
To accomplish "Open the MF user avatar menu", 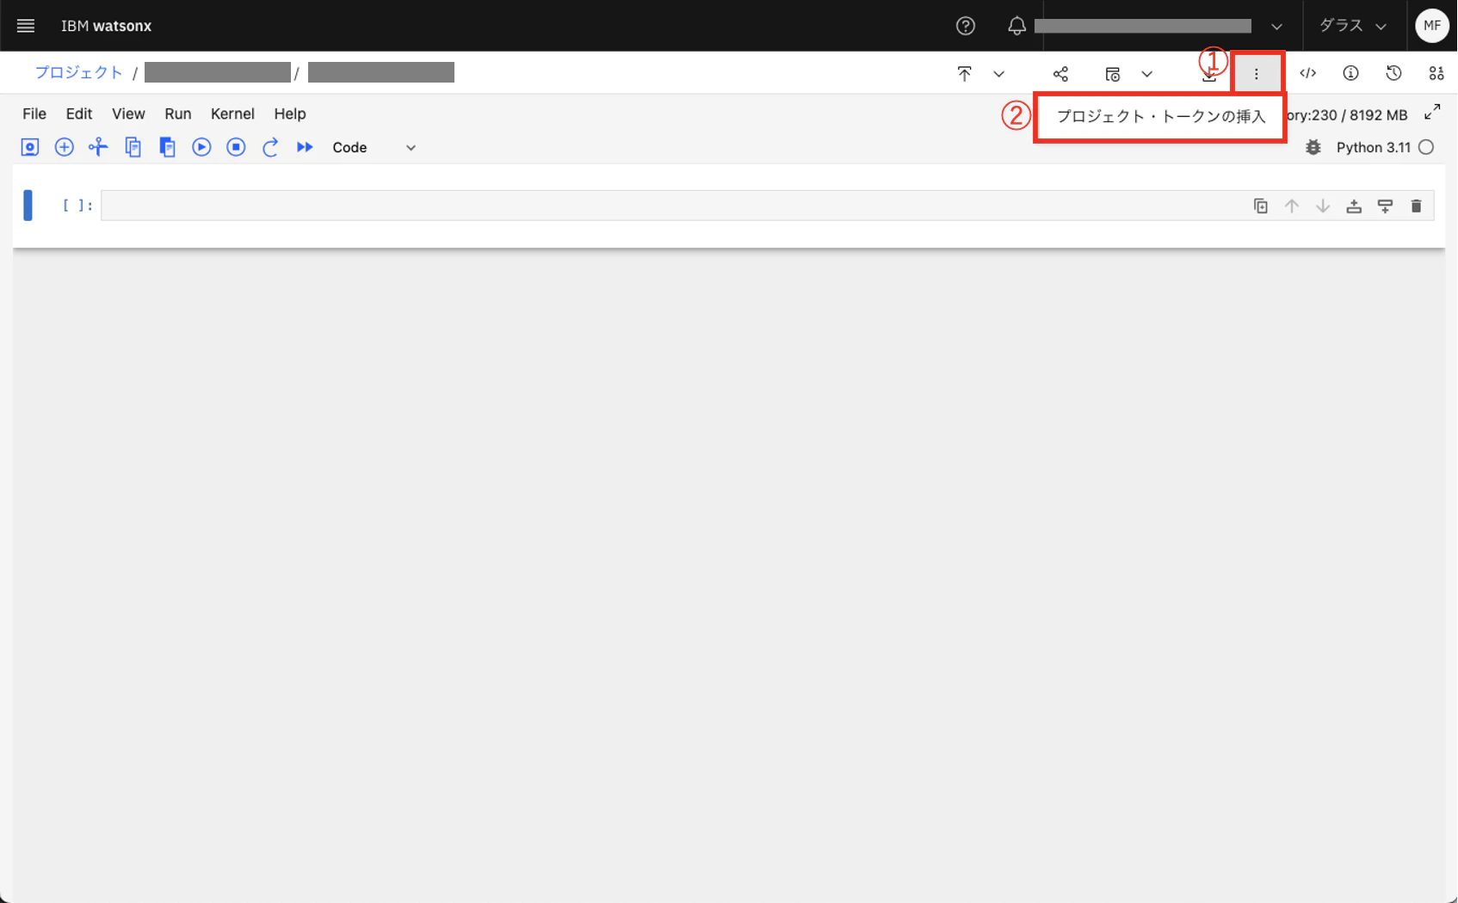I will pyautogui.click(x=1432, y=26).
